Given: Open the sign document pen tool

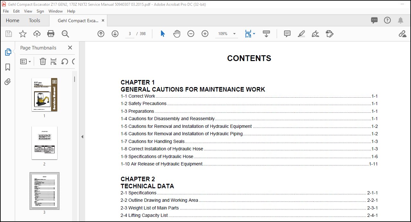Looking at the screenshot, I should click(x=315, y=34).
